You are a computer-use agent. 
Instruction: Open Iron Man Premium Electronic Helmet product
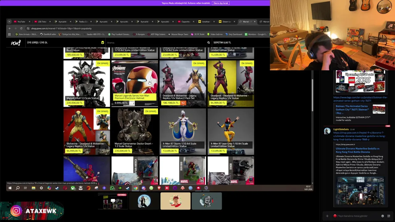135,84
